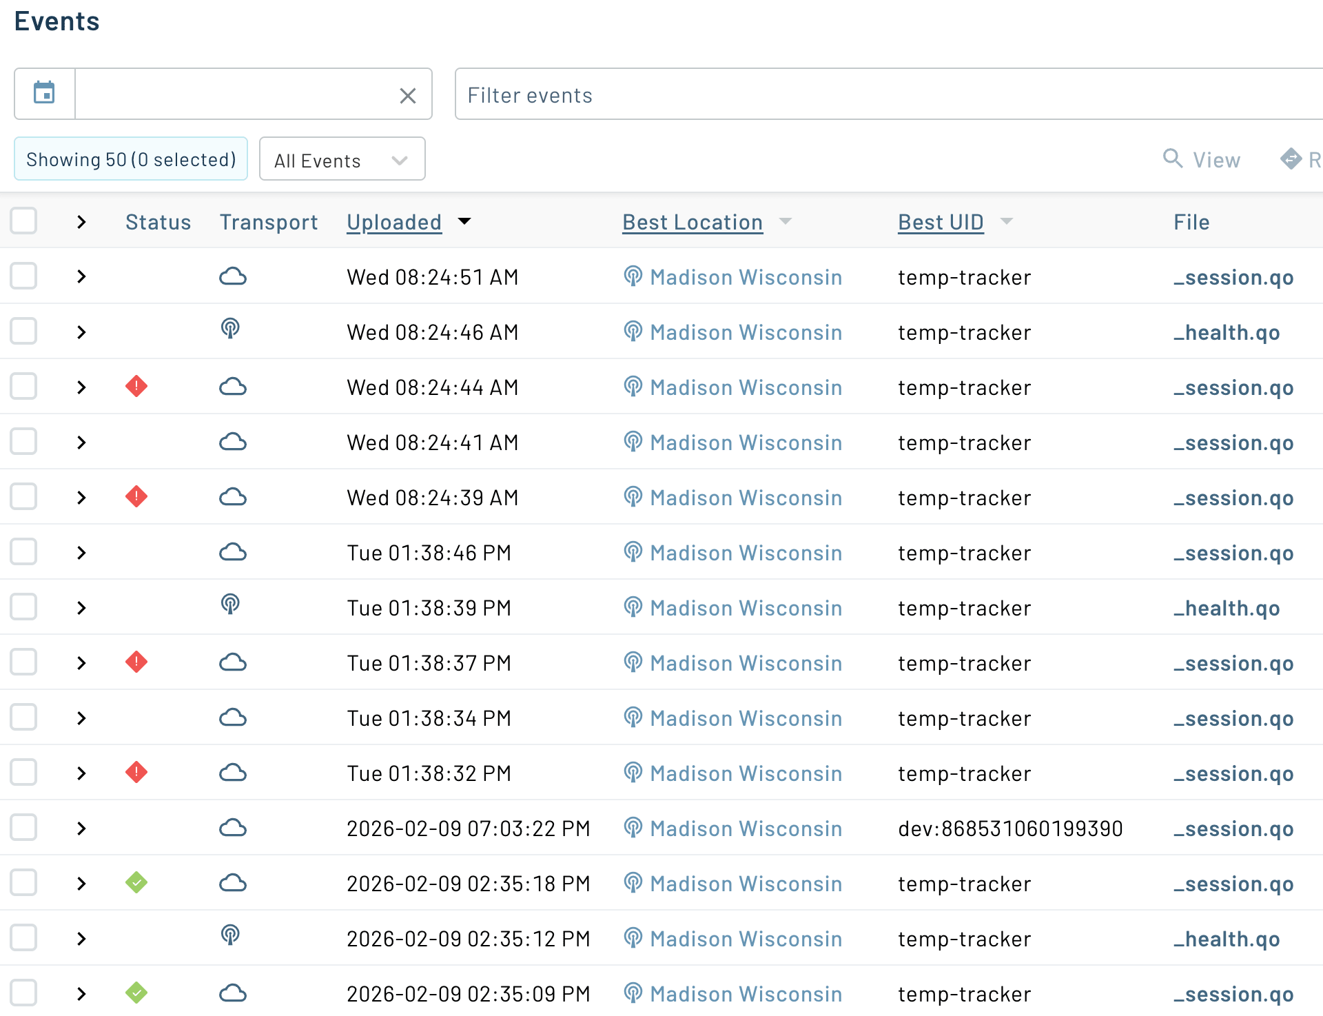Focus the Filter events search box
The image size is (1323, 1016).
[889, 94]
